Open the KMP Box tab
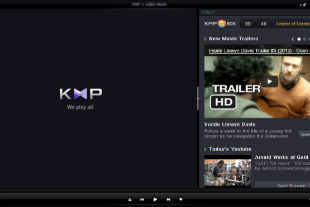 (x=220, y=23)
